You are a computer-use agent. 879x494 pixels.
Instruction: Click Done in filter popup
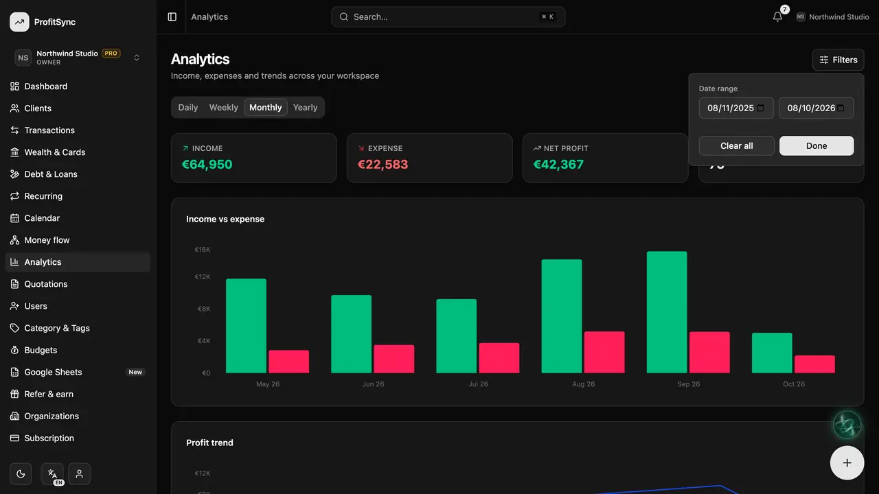point(817,145)
